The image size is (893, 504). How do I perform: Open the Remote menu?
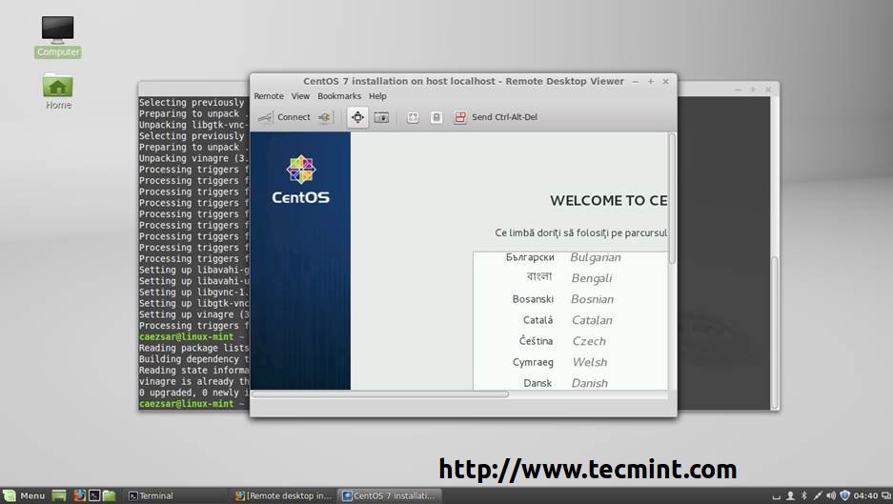click(269, 96)
